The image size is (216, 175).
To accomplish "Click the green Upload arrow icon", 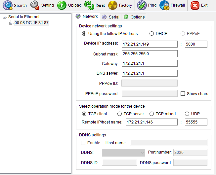I will [62, 5].
